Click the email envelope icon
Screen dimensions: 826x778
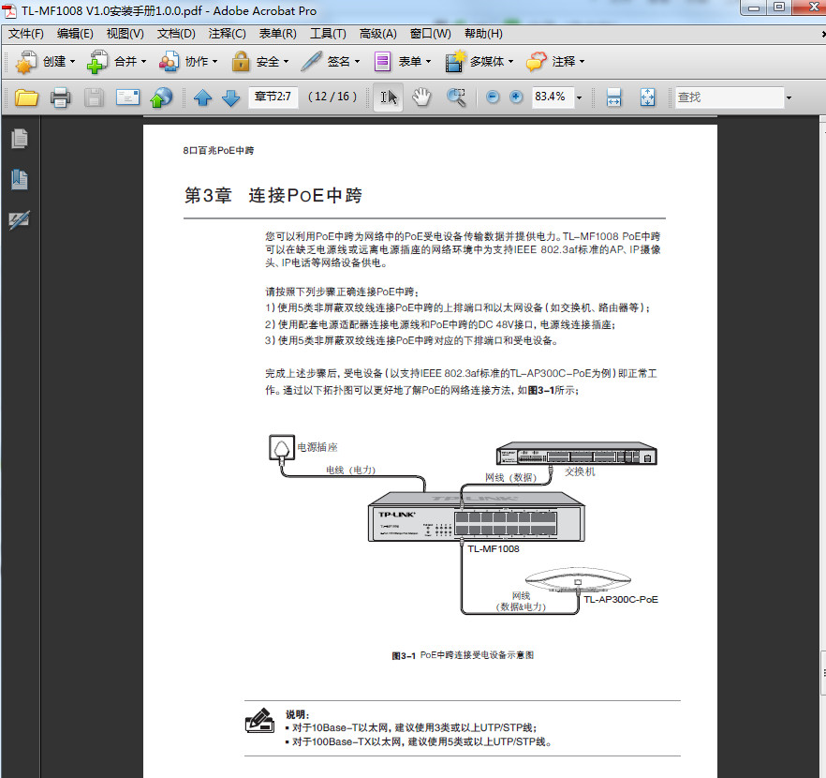(128, 97)
